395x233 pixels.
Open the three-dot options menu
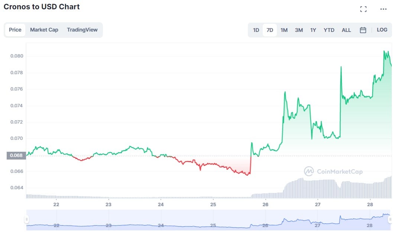[x=382, y=9]
